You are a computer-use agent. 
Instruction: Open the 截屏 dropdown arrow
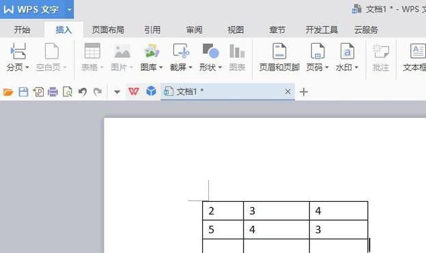[x=190, y=68]
